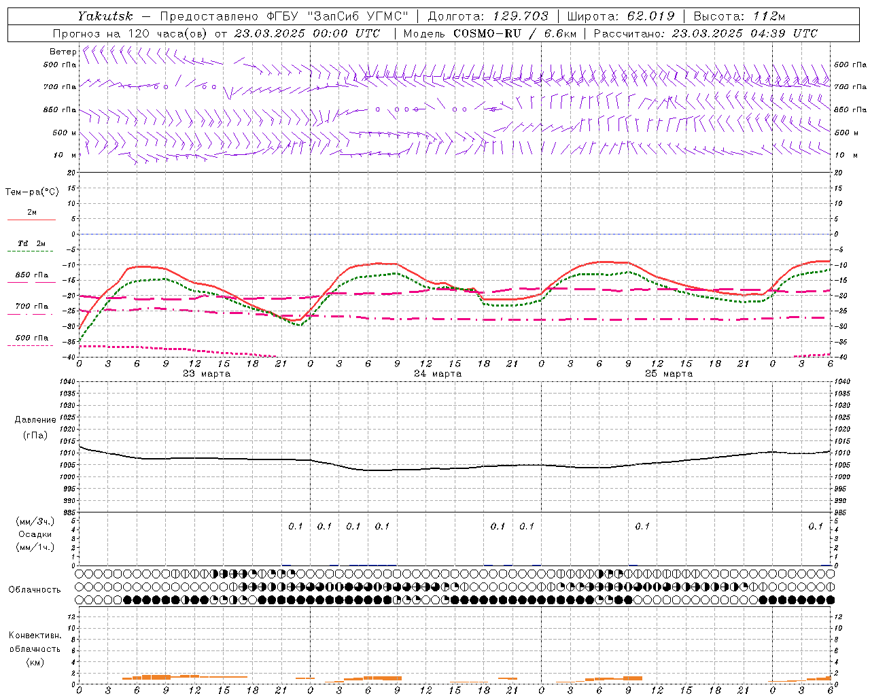The width and height of the screenshot is (870, 696).
Task: Click the 'Модель COSMO-RU / 6.6км' text
Action: click(490, 33)
